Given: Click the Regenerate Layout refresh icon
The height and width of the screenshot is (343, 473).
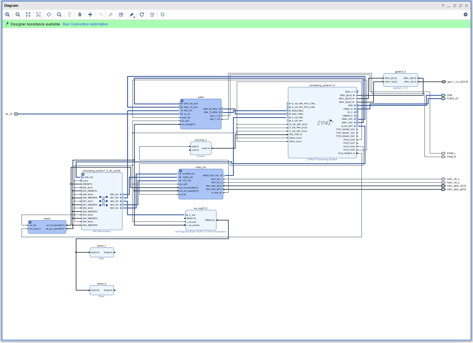Looking at the screenshot, I should point(142,14).
